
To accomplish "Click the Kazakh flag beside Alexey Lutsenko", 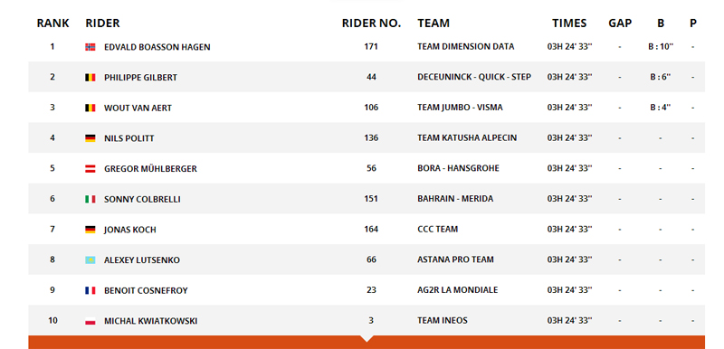I will (90, 260).
